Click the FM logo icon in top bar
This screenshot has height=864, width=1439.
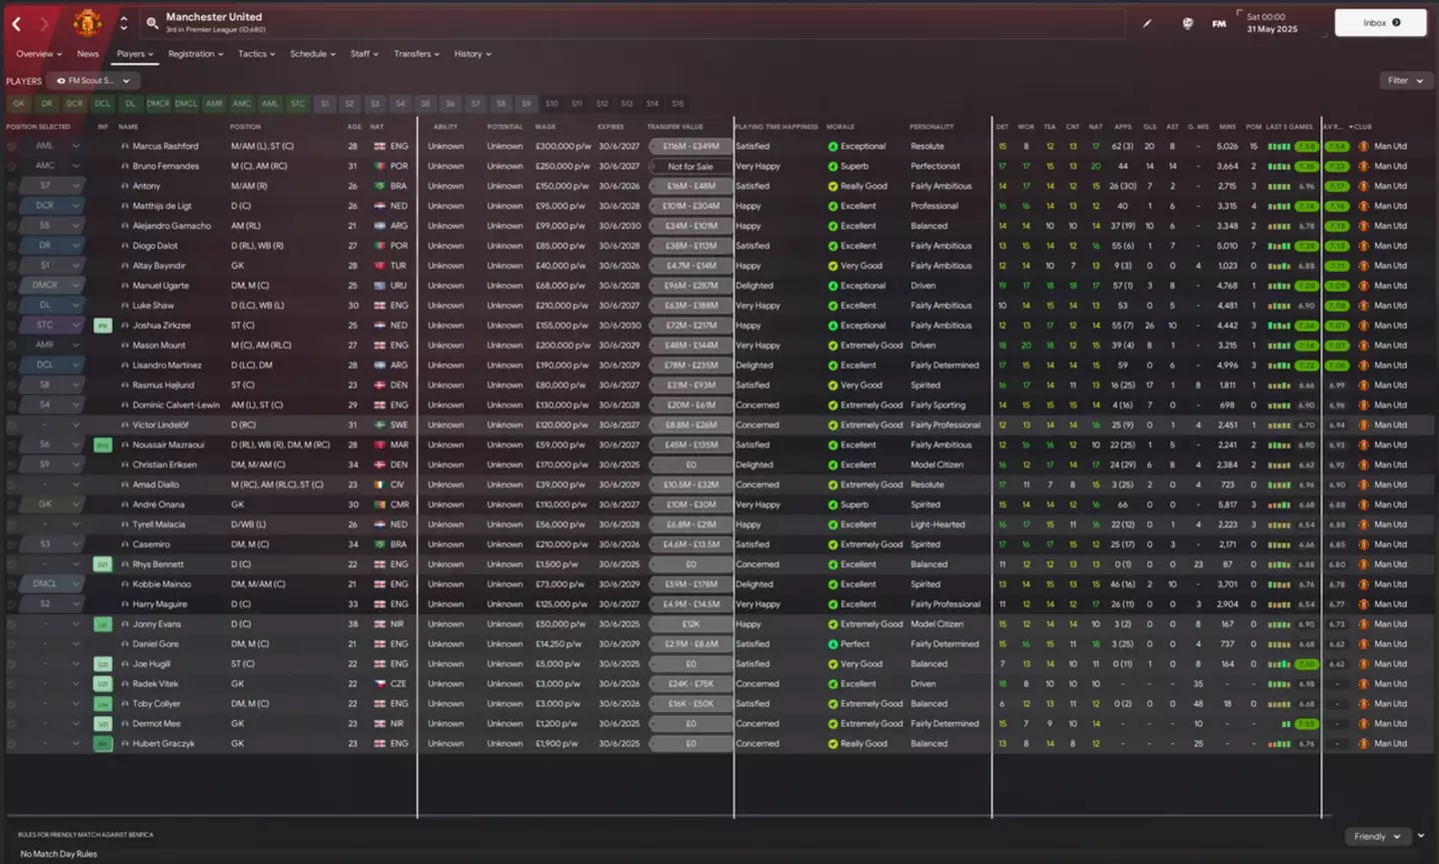[x=1219, y=22]
